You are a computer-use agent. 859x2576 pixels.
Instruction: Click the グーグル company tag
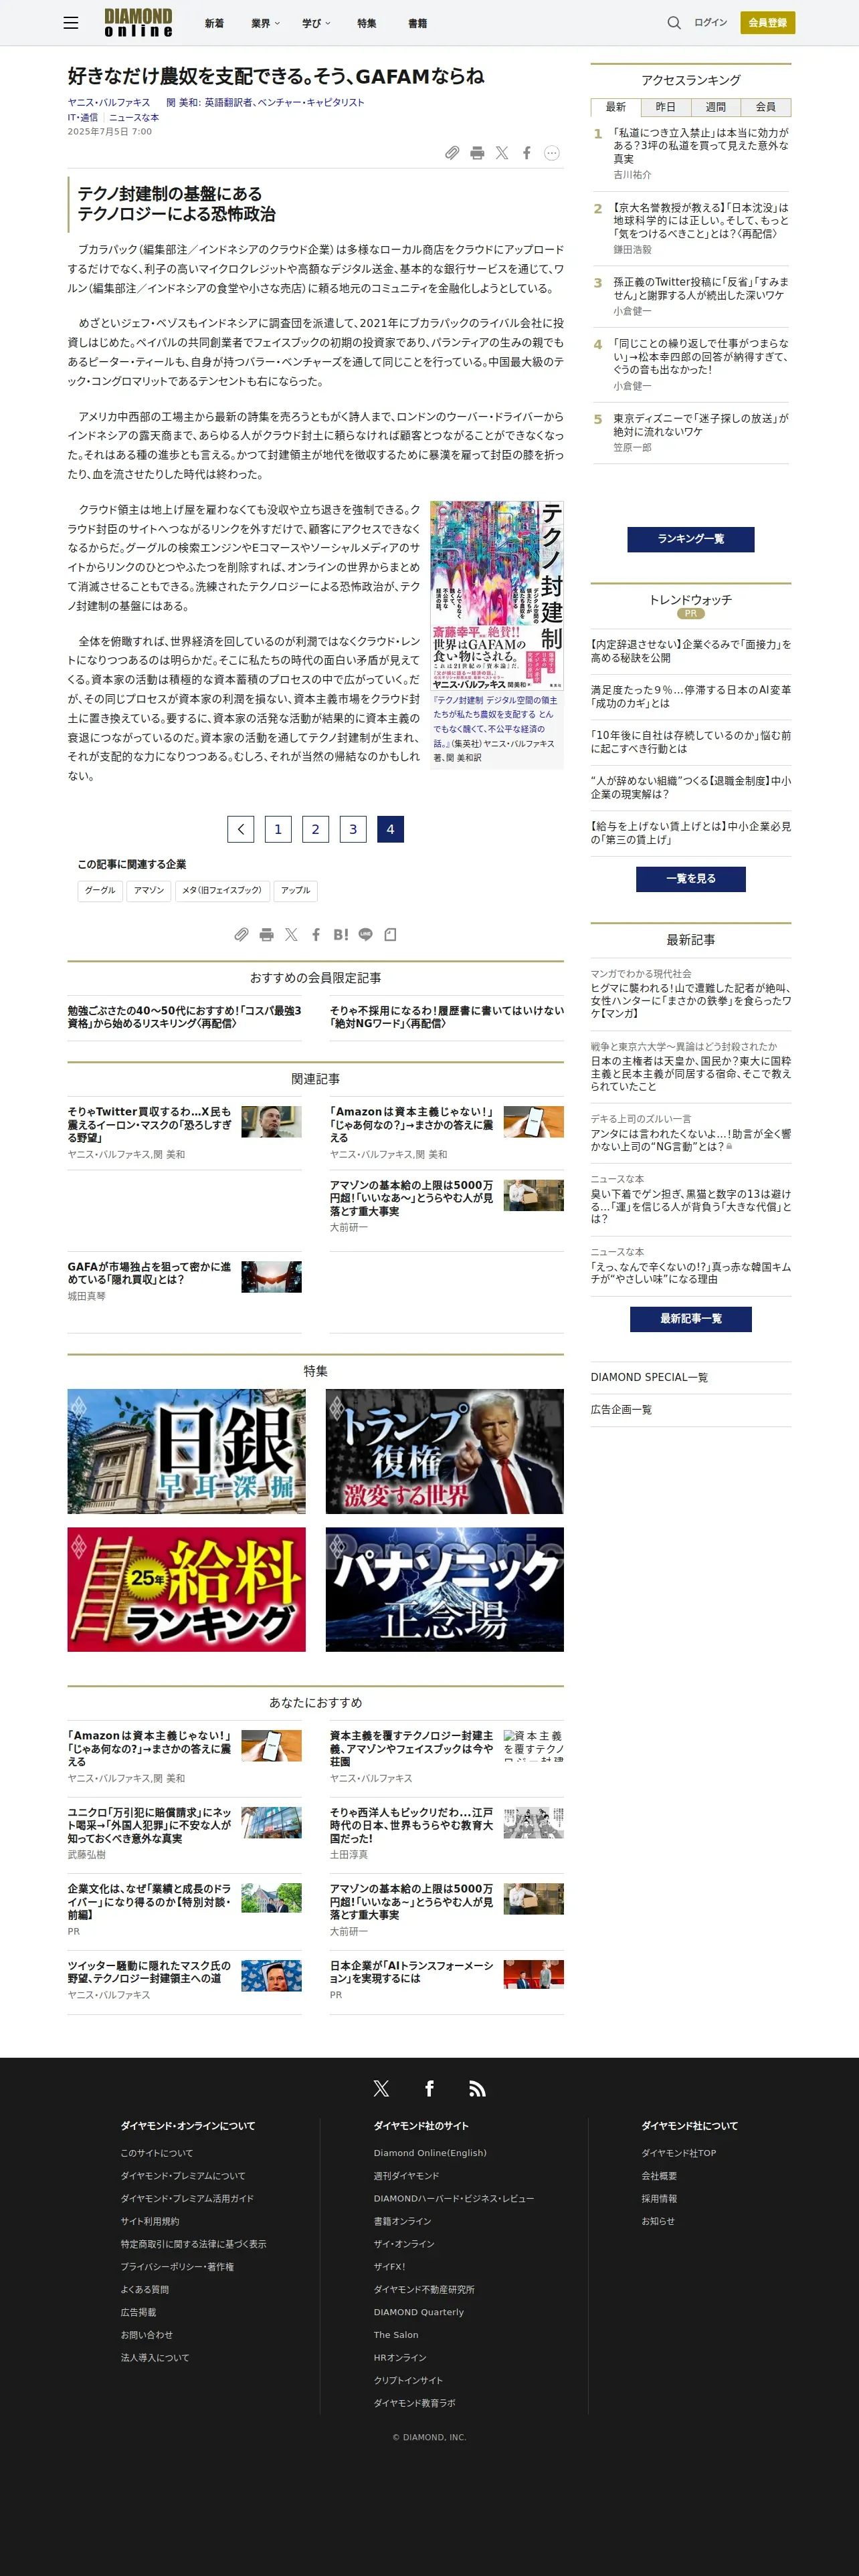pos(100,890)
